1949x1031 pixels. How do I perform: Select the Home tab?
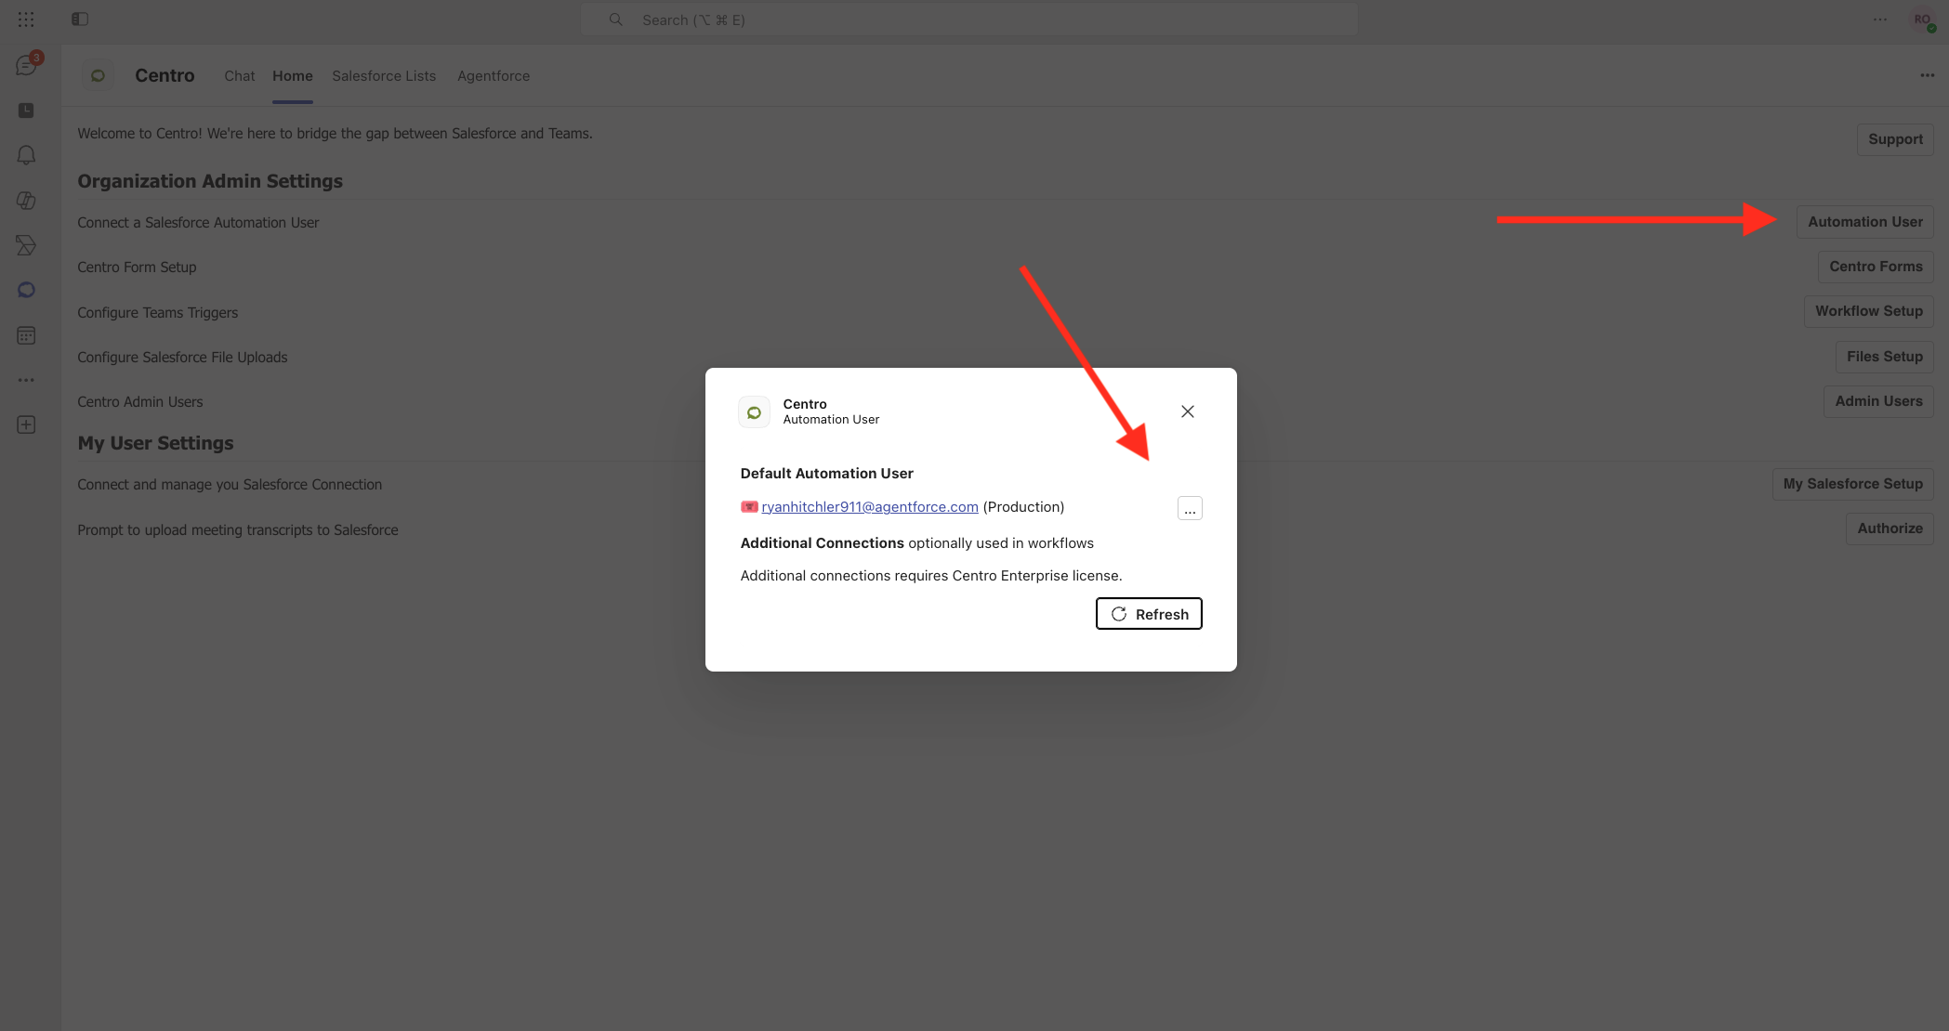293,76
